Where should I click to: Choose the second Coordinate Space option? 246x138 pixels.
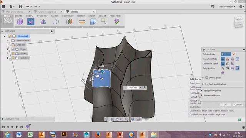[x=228, y=64]
